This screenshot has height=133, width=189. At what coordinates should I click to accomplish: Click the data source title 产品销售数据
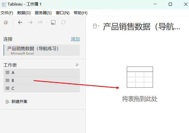click(141, 27)
